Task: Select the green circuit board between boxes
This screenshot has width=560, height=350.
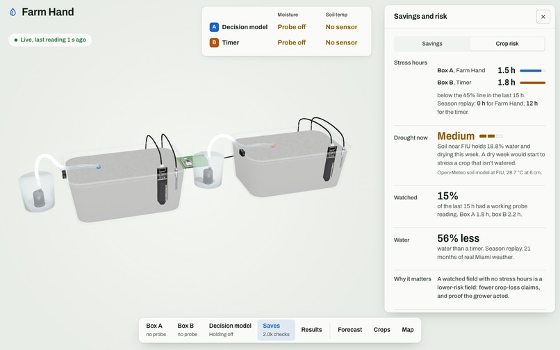Action: 187,162
